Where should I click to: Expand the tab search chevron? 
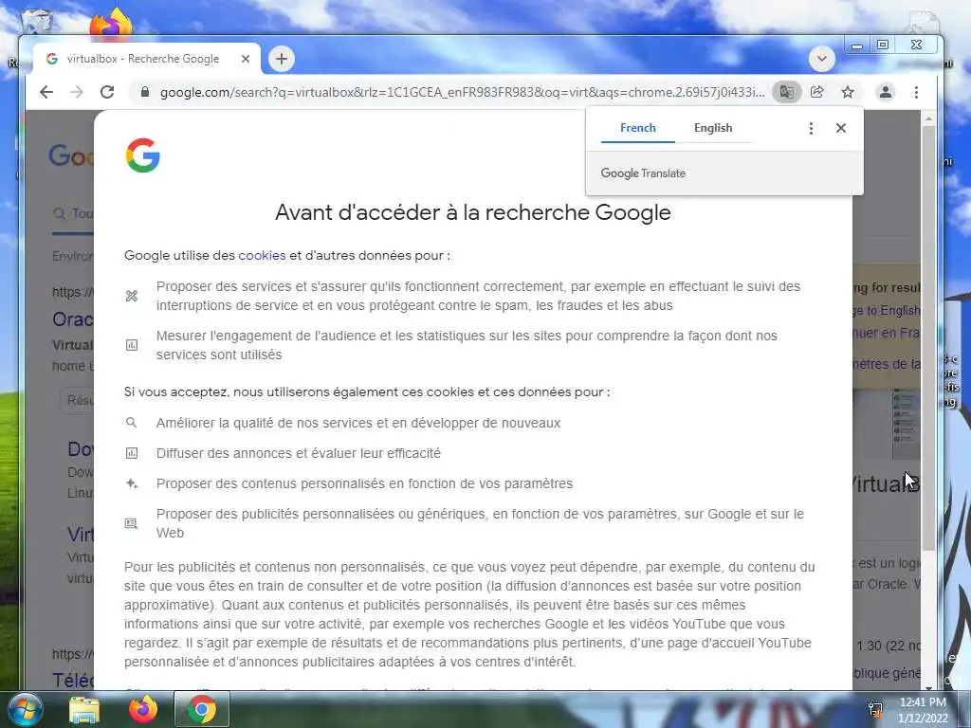coord(822,59)
